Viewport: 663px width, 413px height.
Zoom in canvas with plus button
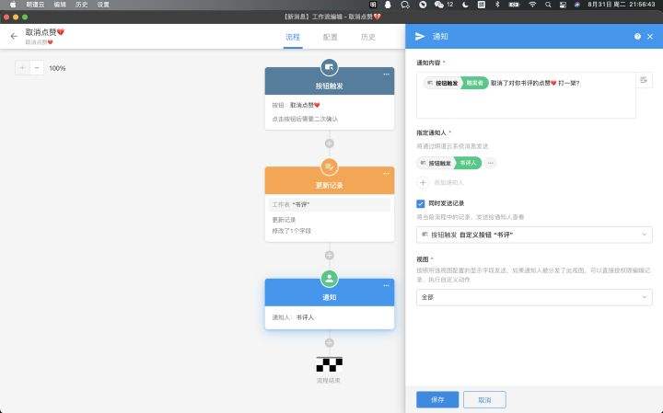(22, 68)
